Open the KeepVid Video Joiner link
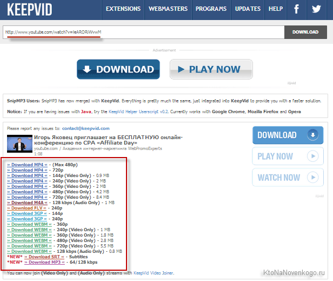Viewport: 333px width, 281px height. pyautogui.click(x=154, y=273)
